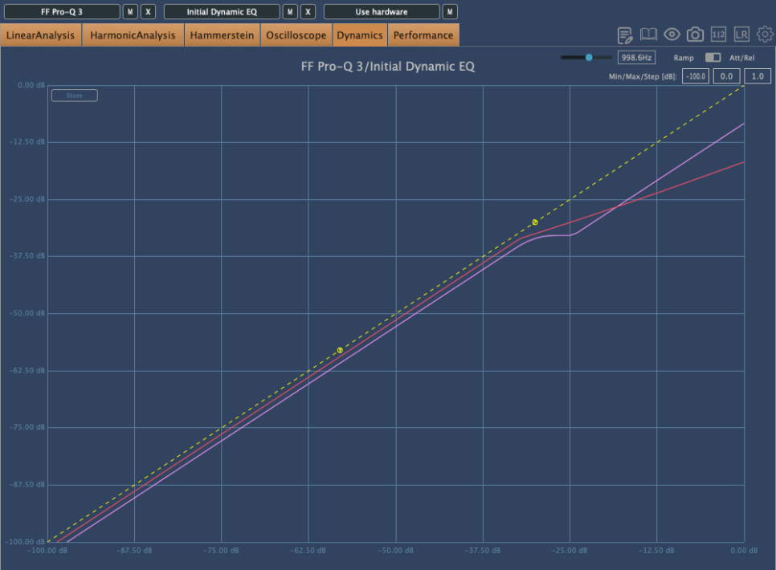The height and width of the screenshot is (570, 776).
Task: Open the FF Pro-Q 3 plugin dropdown
Action: click(62, 12)
